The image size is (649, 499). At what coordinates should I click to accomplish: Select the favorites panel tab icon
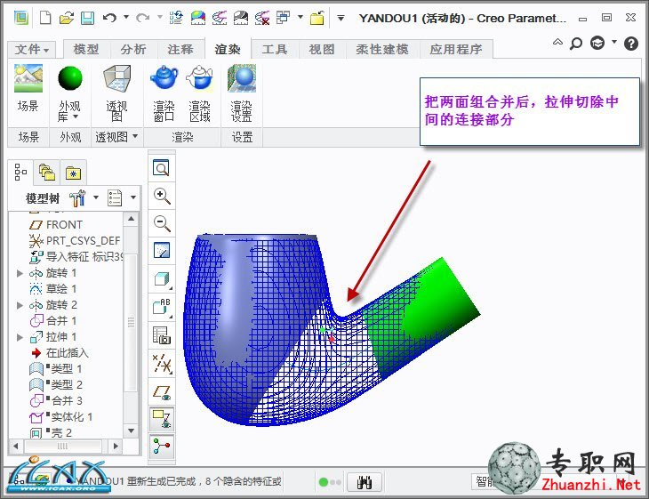click(x=73, y=173)
